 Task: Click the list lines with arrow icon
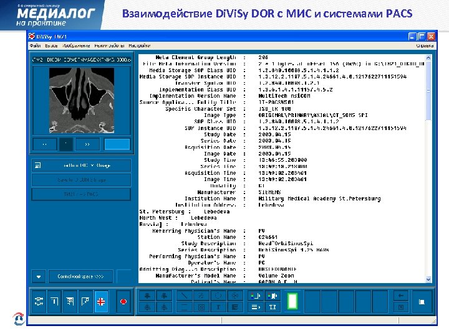click(x=256, y=307)
